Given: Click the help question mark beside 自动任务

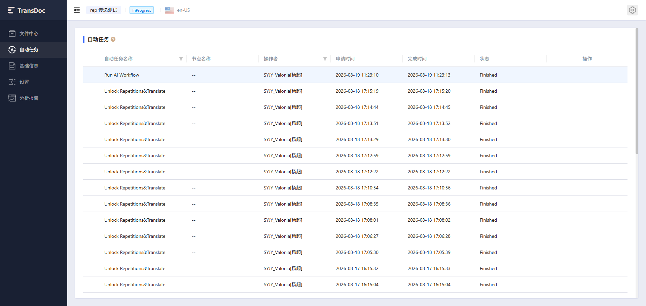Looking at the screenshot, I should tap(113, 39).
